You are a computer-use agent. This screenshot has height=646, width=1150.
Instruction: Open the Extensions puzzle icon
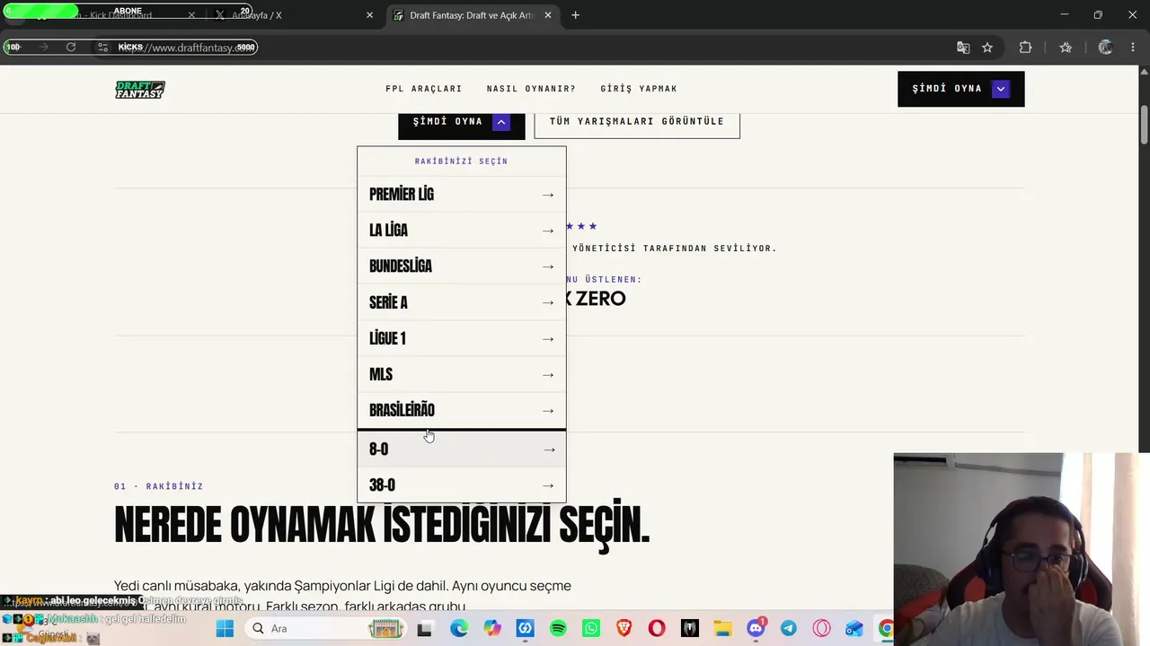tap(1025, 48)
